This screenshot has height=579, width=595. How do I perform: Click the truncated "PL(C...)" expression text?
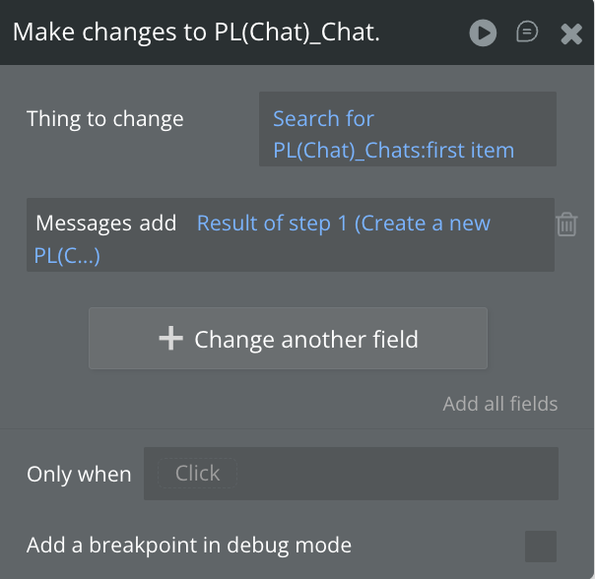(67, 256)
